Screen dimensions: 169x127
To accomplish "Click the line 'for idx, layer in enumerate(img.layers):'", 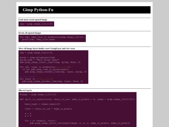I will tap(45, 67).
